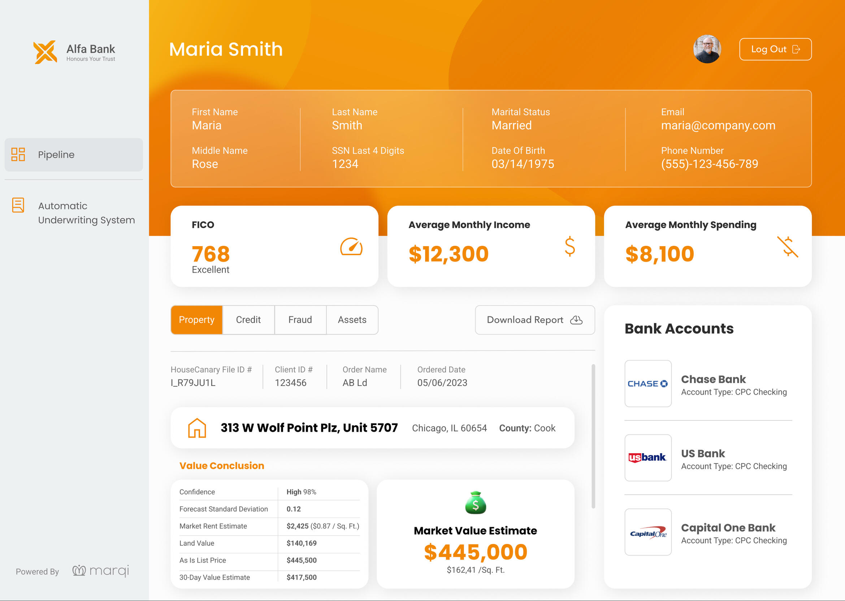
Task: Click the email maria@company.com
Action: coord(718,125)
